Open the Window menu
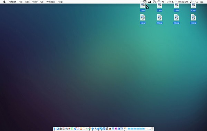This screenshot has width=207, height=131. pos(51,2)
